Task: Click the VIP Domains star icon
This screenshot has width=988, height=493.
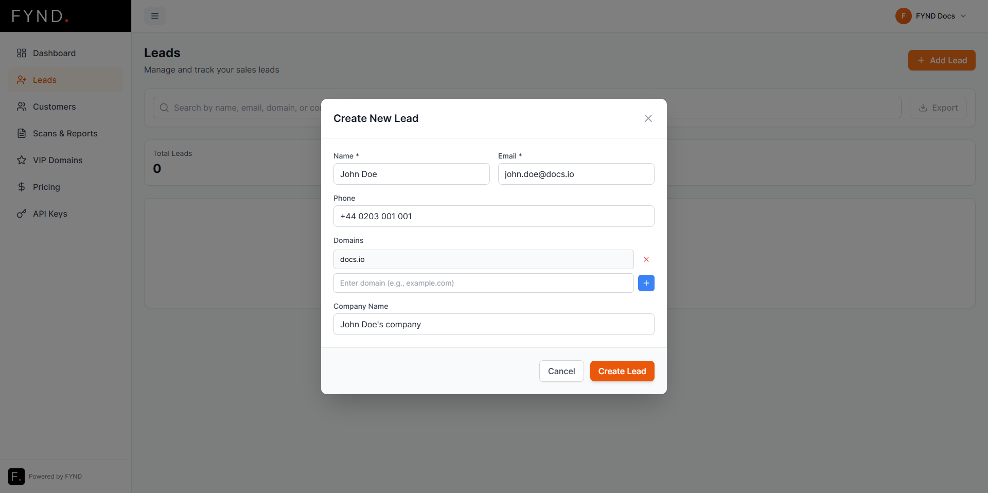Action: 21,160
